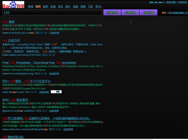The width and height of the screenshot is (188, 140).
Task: Switch to the 音乐 tab
Action: click(x=61, y=7)
